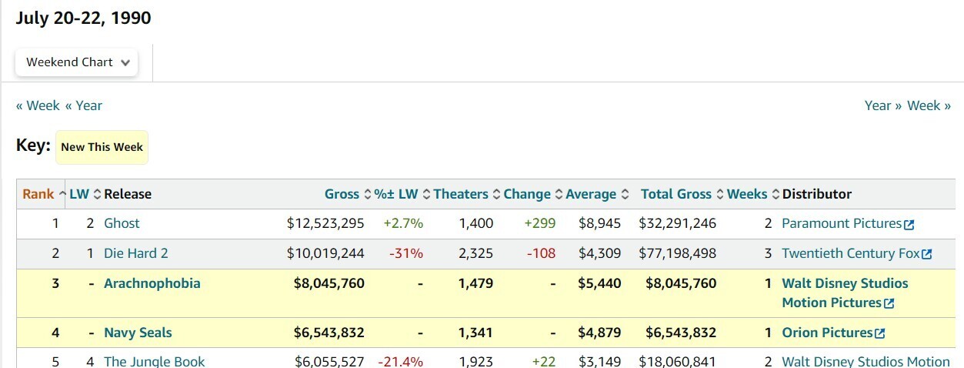Open Twentieth Century Fox distributor link

click(851, 253)
